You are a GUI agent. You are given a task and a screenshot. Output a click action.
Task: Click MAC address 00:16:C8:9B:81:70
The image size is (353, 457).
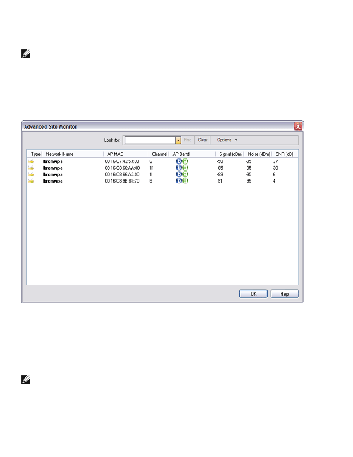pyautogui.click(x=122, y=181)
